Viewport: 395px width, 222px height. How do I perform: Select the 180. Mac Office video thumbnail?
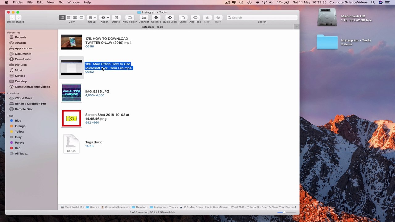pos(71,68)
